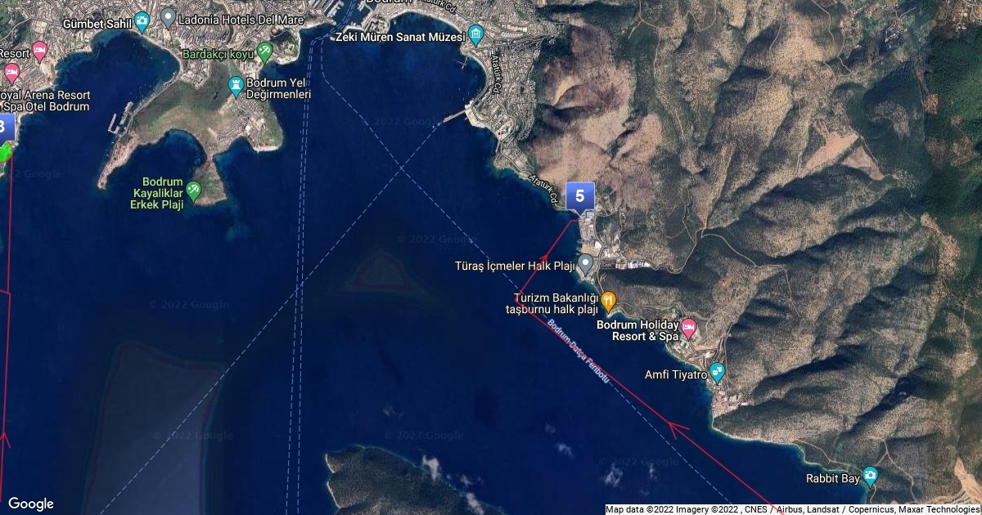Click the Türaş İçmeler Halk Plajı pin
The height and width of the screenshot is (515, 982).
586,264
